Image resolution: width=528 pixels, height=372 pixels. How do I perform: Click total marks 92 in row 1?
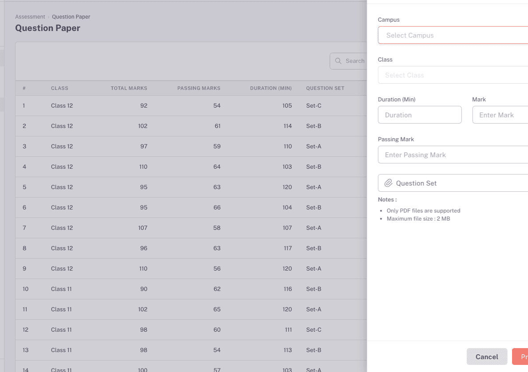click(144, 105)
